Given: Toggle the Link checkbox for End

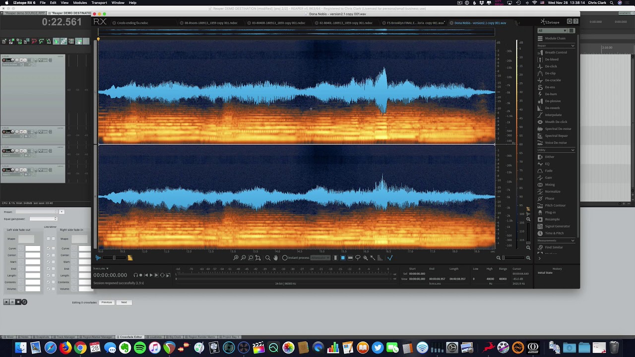Looking at the screenshot, I should [48, 269].
